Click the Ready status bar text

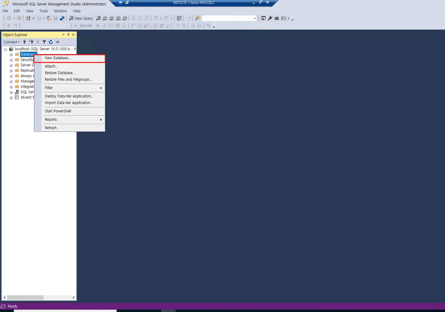13,306
